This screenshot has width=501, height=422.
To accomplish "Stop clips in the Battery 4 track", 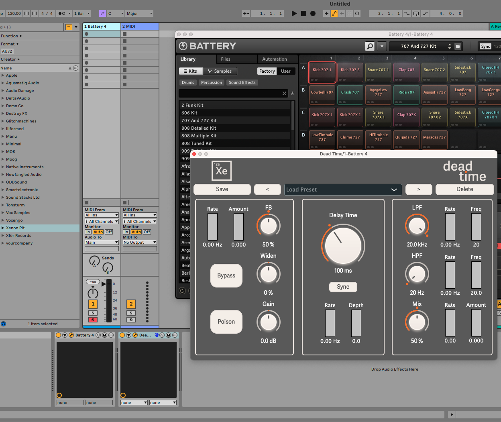I will [x=86, y=202].
